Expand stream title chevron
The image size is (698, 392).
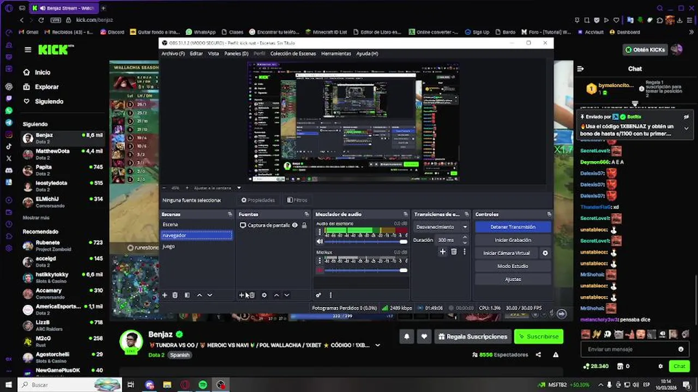click(377, 345)
